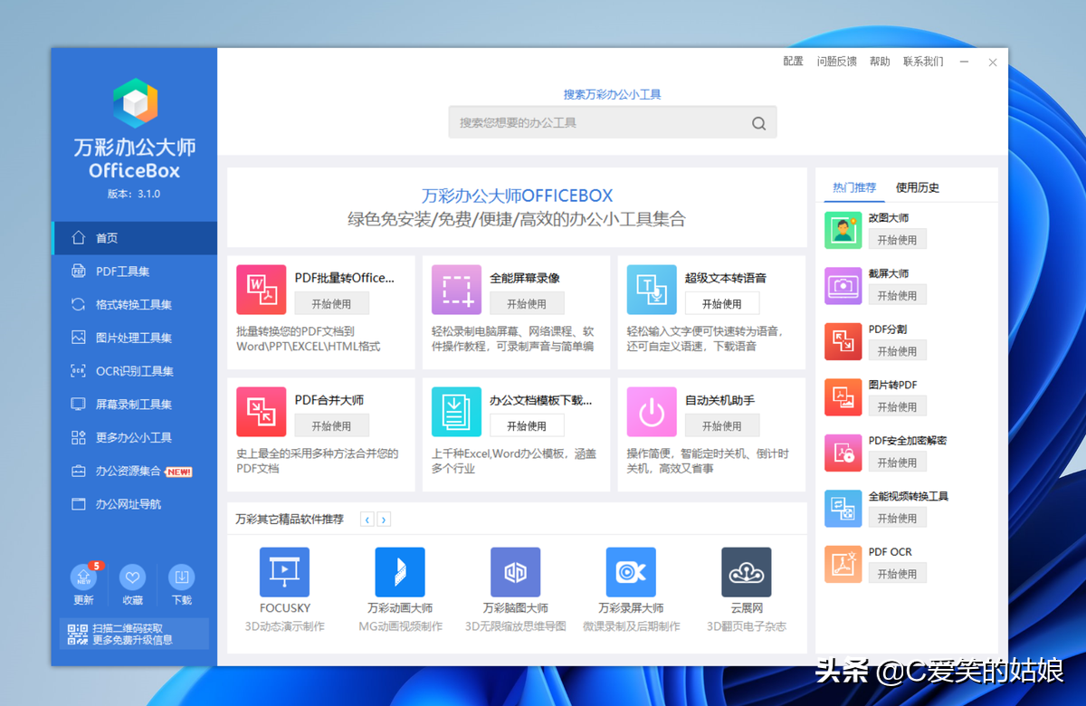1086x706 pixels.
Task: Open the 万彩动画大师 icon
Action: (x=400, y=572)
